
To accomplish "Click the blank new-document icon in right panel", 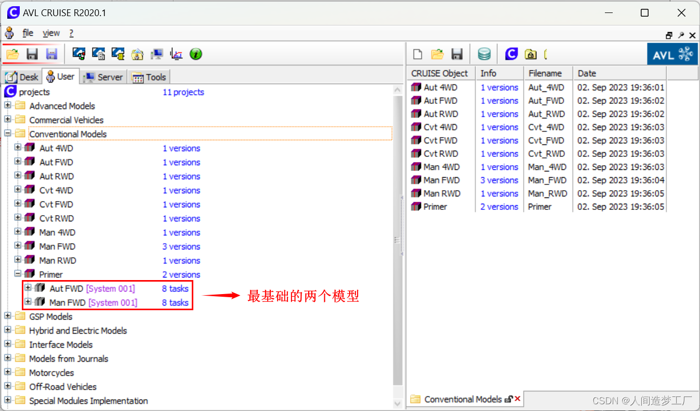I will coord(417,54).
